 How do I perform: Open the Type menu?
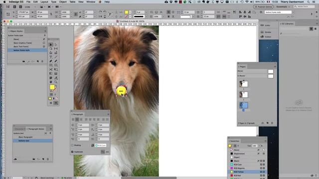coord(53,2)
